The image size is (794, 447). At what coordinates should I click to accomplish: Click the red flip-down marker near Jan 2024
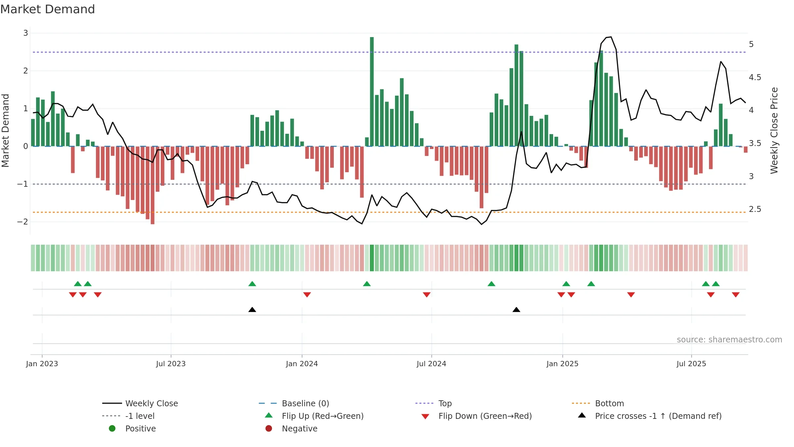tap(307, 295)
